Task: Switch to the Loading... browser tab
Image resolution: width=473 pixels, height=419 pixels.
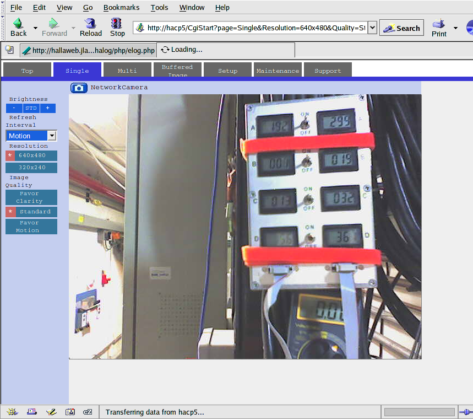Action: [226, 50]
